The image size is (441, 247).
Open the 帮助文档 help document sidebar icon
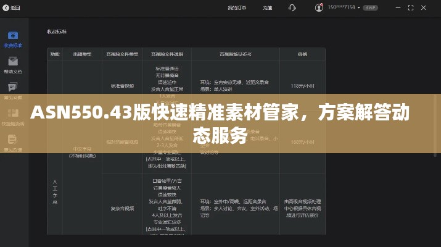(x=12, y=62)
